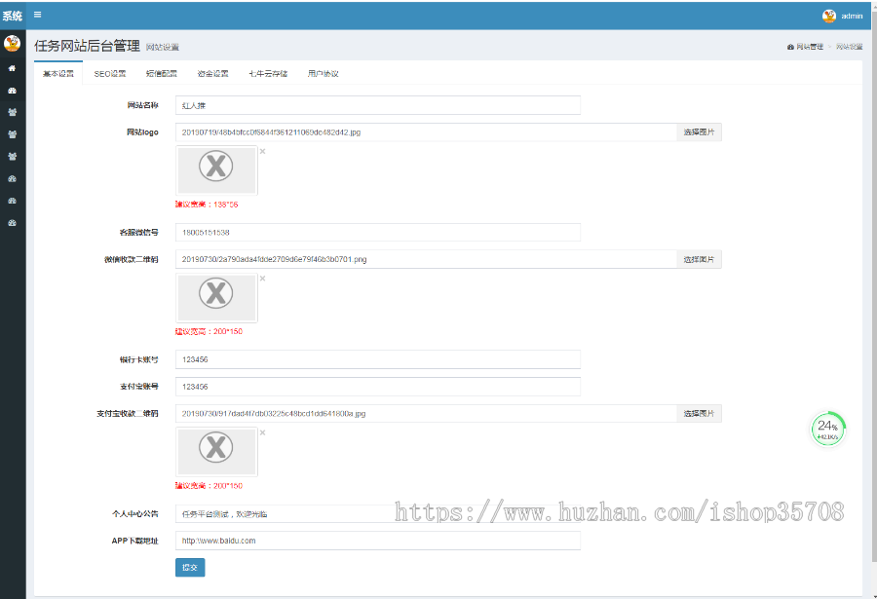Screen dimensions: 877x599
Task: Switch to the SEO设置 tab
Action: coord(110,74)
